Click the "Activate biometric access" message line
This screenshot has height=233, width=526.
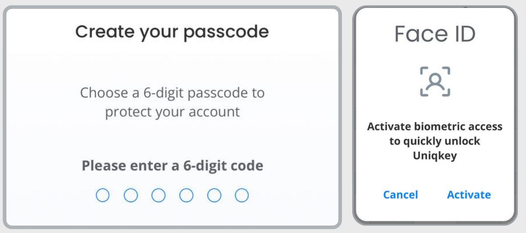(435, 128)
